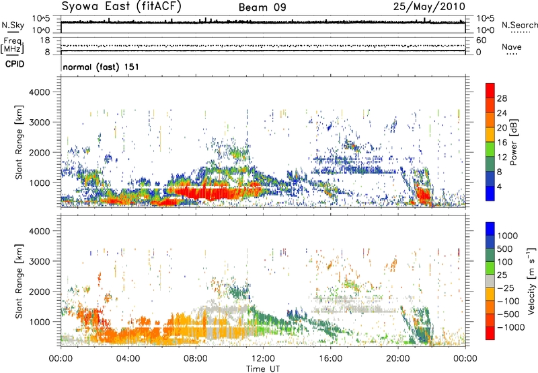Click the power panel 'Slant Range [km]' label
The width and height of the screenshot is (538, 373).
point(19,142)
